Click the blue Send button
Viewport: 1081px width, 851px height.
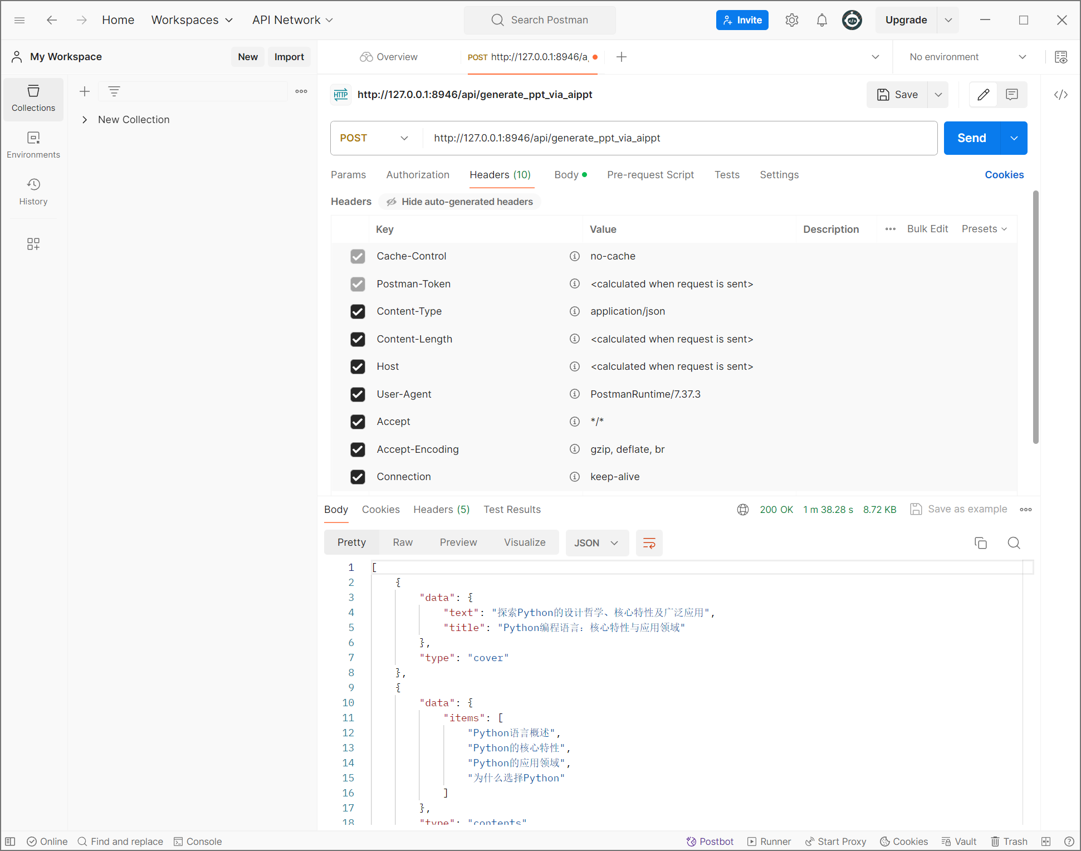point(971,138)
